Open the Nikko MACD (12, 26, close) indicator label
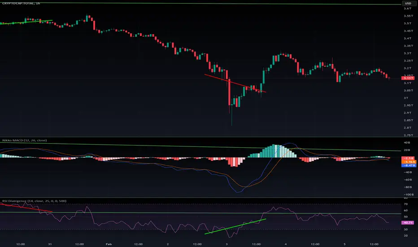The width and height of the screenshot is (418, 247). (25, 140)
